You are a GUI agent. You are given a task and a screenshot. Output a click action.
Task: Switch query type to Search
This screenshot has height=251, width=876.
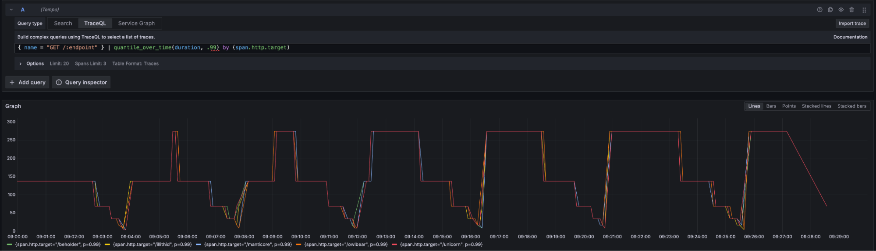(x=63, y=24)
